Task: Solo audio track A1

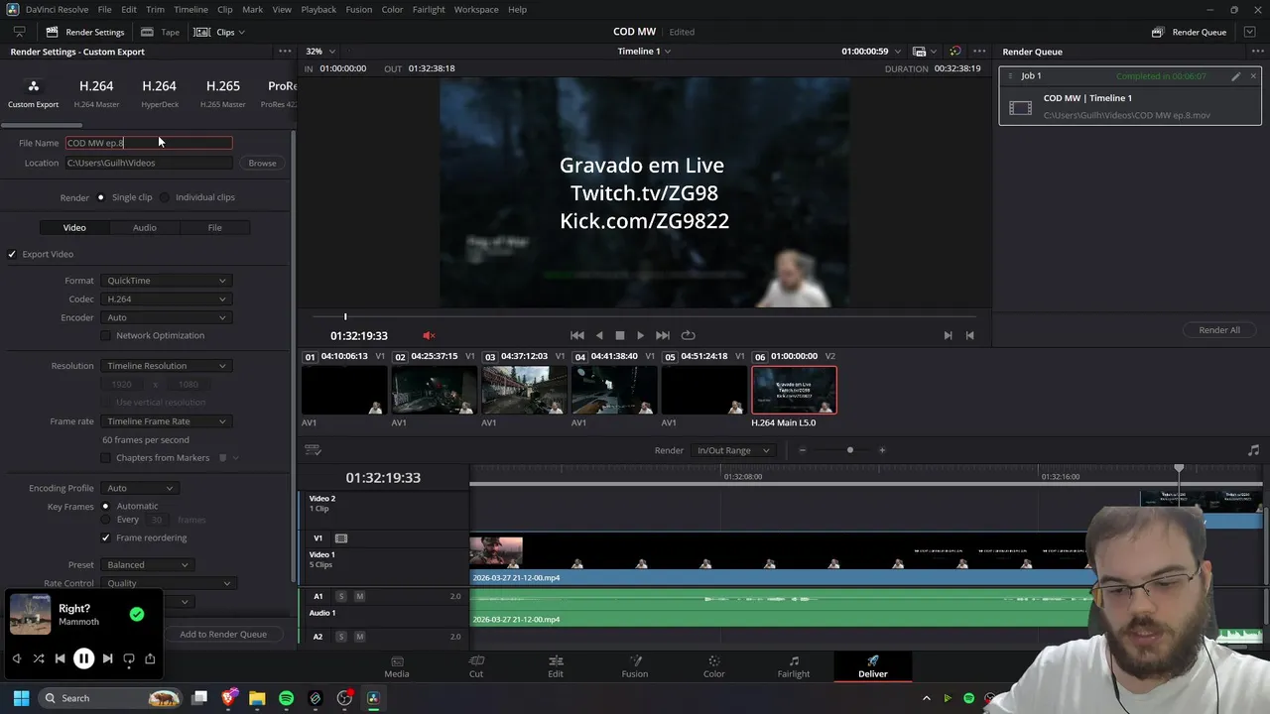Action: click(x=341, y=596)
